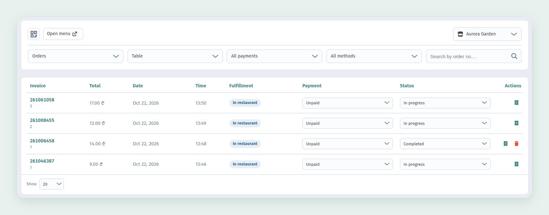
Task: Click the Status column header
Action: click(407, 86)
